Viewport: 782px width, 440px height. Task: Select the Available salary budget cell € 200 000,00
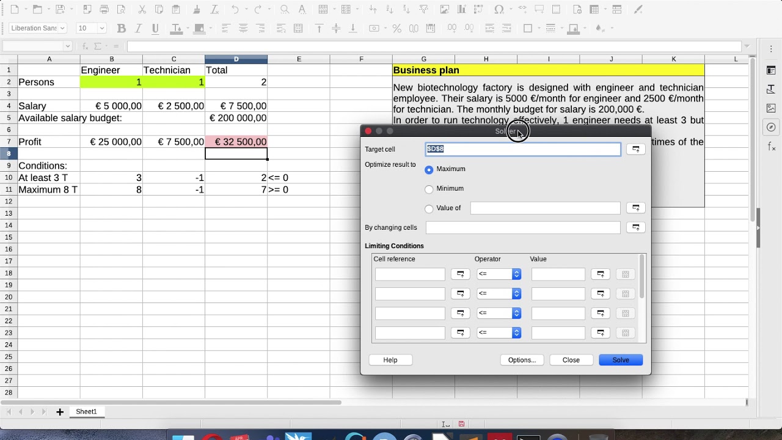[236, 118]
